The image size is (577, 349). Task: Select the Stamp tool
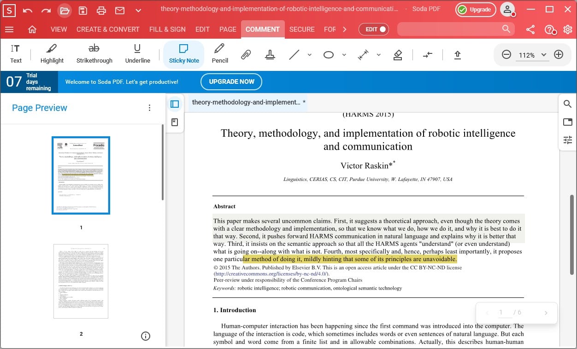[x=270, y=55]
